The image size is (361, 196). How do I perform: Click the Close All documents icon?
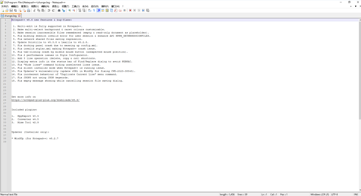[x=24, y=10]
